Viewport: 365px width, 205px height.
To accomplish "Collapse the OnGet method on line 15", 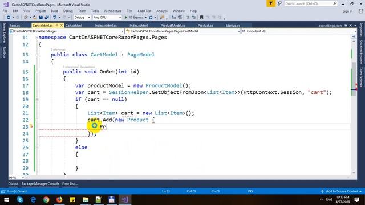I will tap(36, 72).
